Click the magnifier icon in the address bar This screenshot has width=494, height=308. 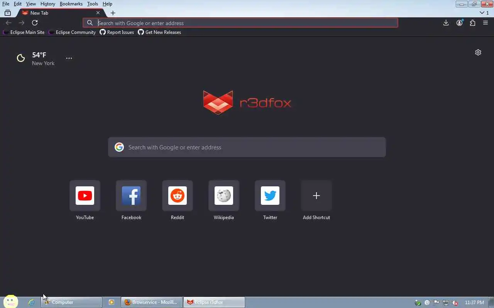tap(90, 23)
